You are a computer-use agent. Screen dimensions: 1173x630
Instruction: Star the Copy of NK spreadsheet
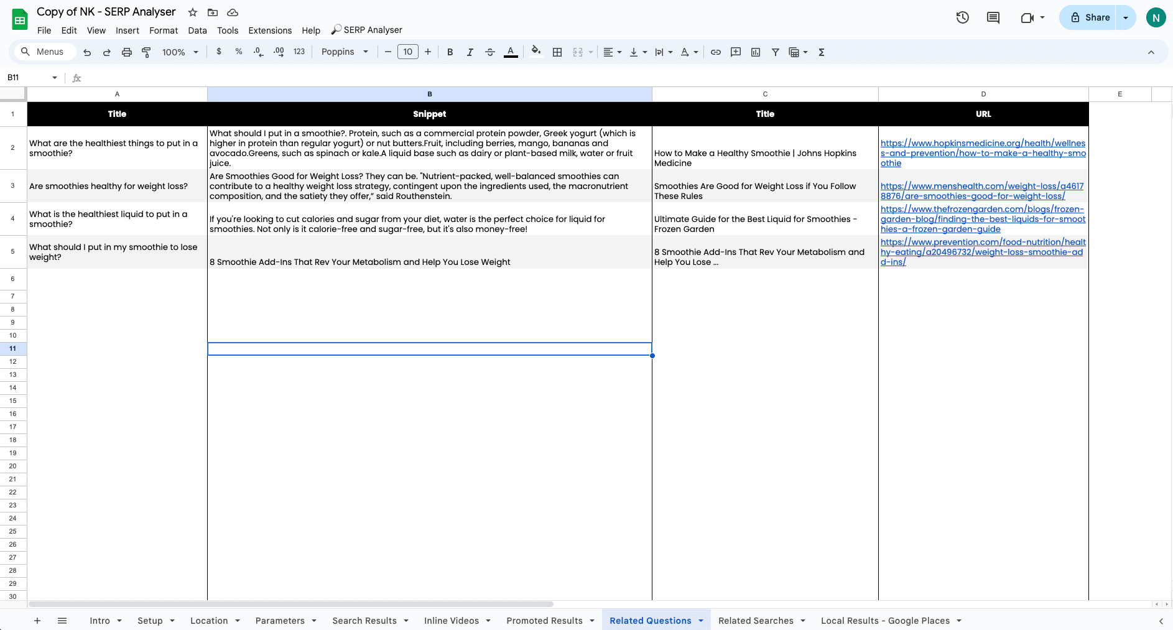[x=192, y=12]
